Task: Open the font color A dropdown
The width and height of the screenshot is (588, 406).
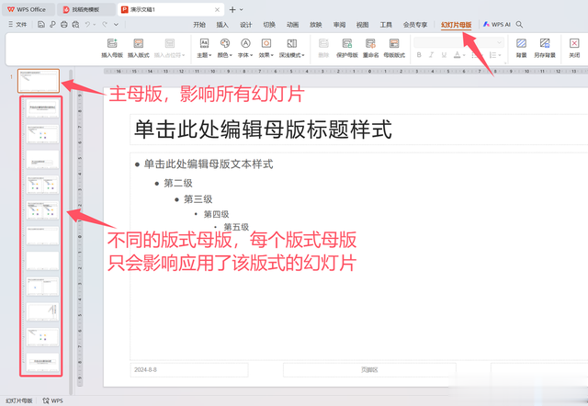Action: pos(459,55)
